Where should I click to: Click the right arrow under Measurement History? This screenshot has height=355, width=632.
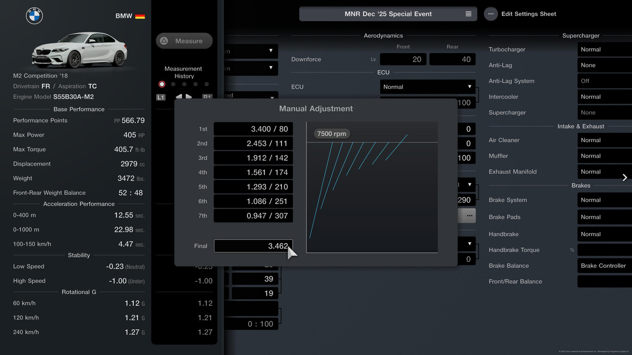pos(190,97)
